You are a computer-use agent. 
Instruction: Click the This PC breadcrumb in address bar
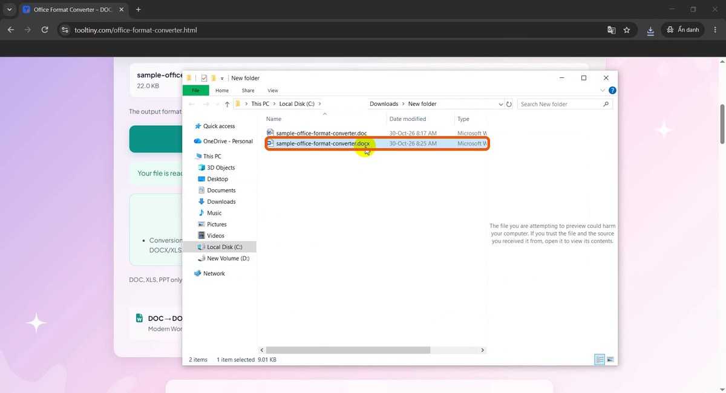pos(260,104)
